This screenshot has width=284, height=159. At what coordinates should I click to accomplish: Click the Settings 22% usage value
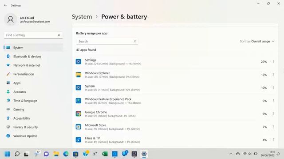(x=264, y=62)
